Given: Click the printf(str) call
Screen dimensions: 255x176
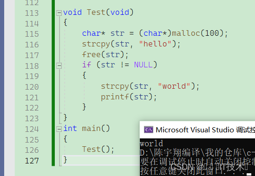Looking at the screenshot, I should click(x=129, y=97).
